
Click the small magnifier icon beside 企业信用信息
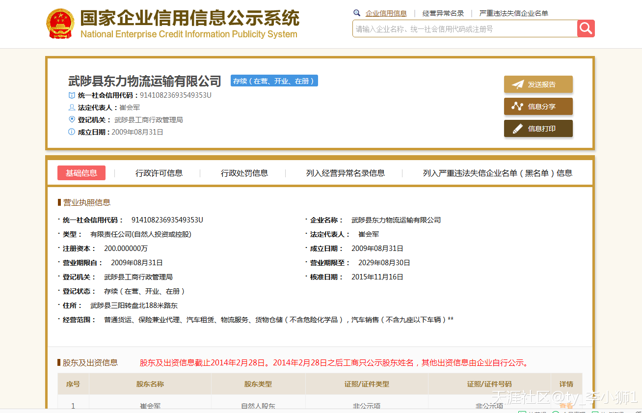point(357,13)
